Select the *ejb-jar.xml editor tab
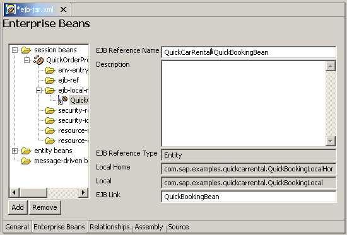The image size is (347, 235). [x=37, y=9]
